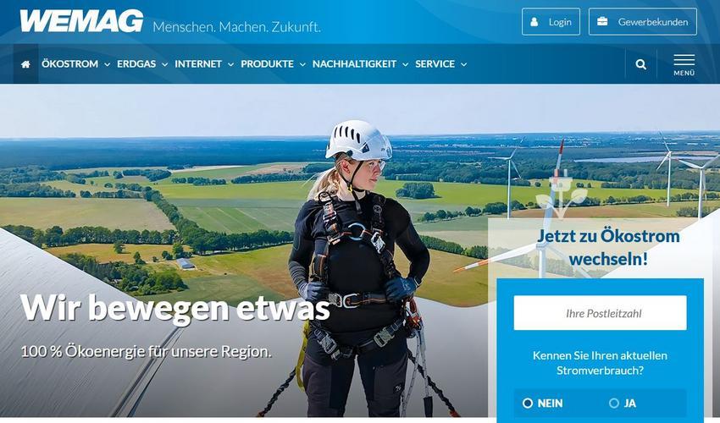Click the 'Wir bewegen etwas' hero headline
The width and height of the screenshot is (720, 423).
[175, 308]
